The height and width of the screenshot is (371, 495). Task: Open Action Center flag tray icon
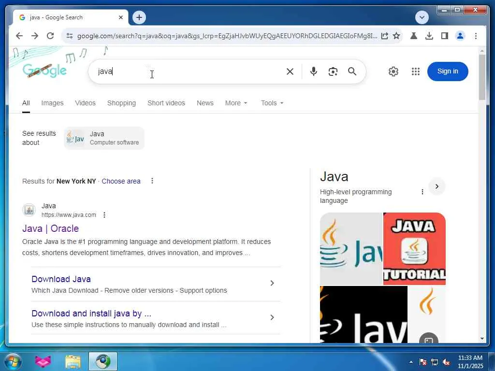(423, 362)
